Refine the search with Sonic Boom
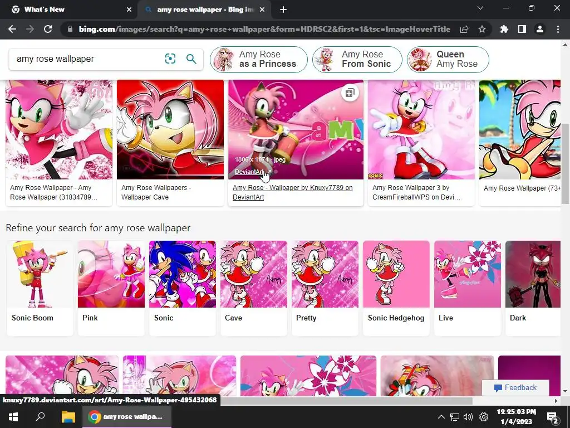 click(x=40, y=288)
